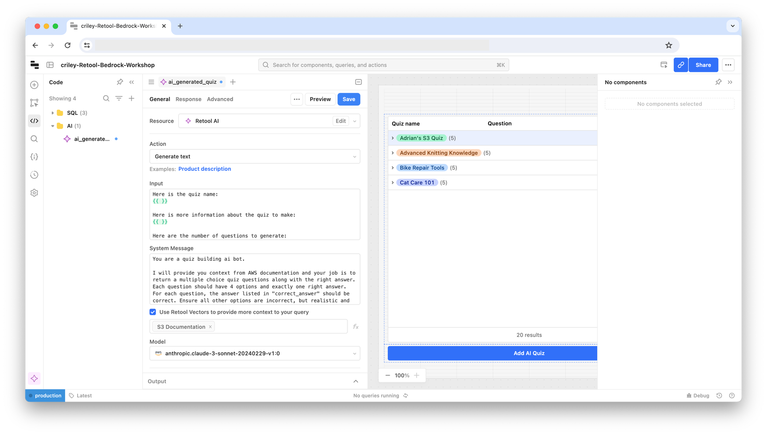Add a new query with the plus icon

(131, 99)
